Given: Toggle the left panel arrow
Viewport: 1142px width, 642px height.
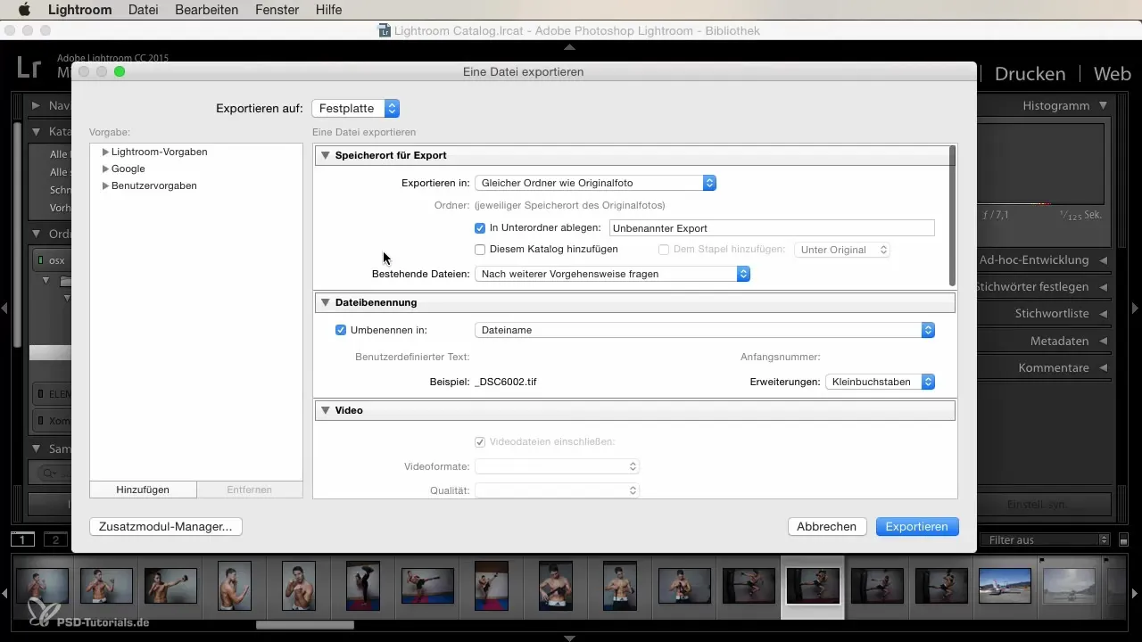Looking at the screenshot, I should coord(5,309).
